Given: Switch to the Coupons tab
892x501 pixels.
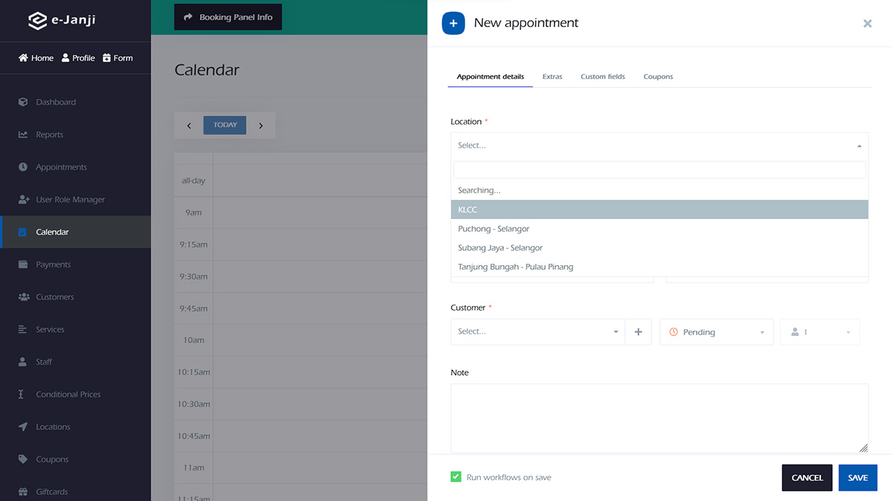Looking at the screenshot, I should point(659,77).
